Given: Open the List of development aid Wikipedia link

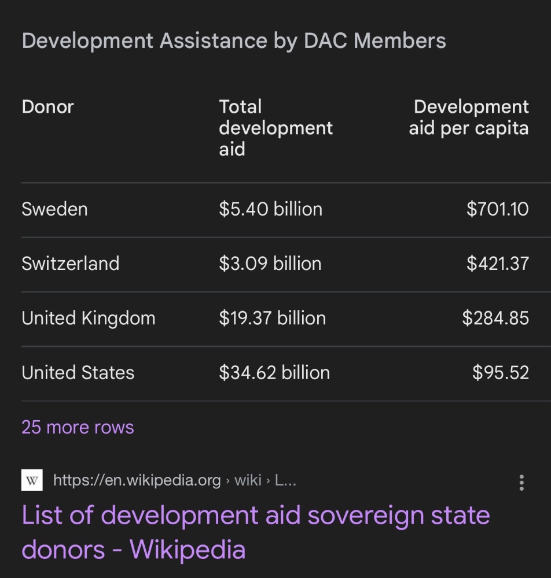Looking at the screenshot, I should click(x=256, y=532).
